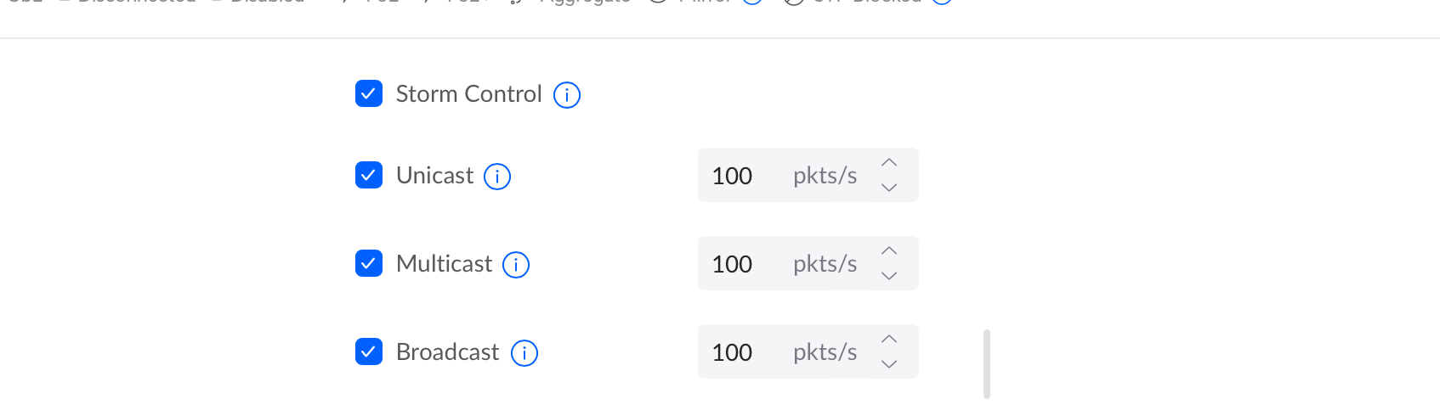Click inside the Multicast rate input

pos(808,263)
